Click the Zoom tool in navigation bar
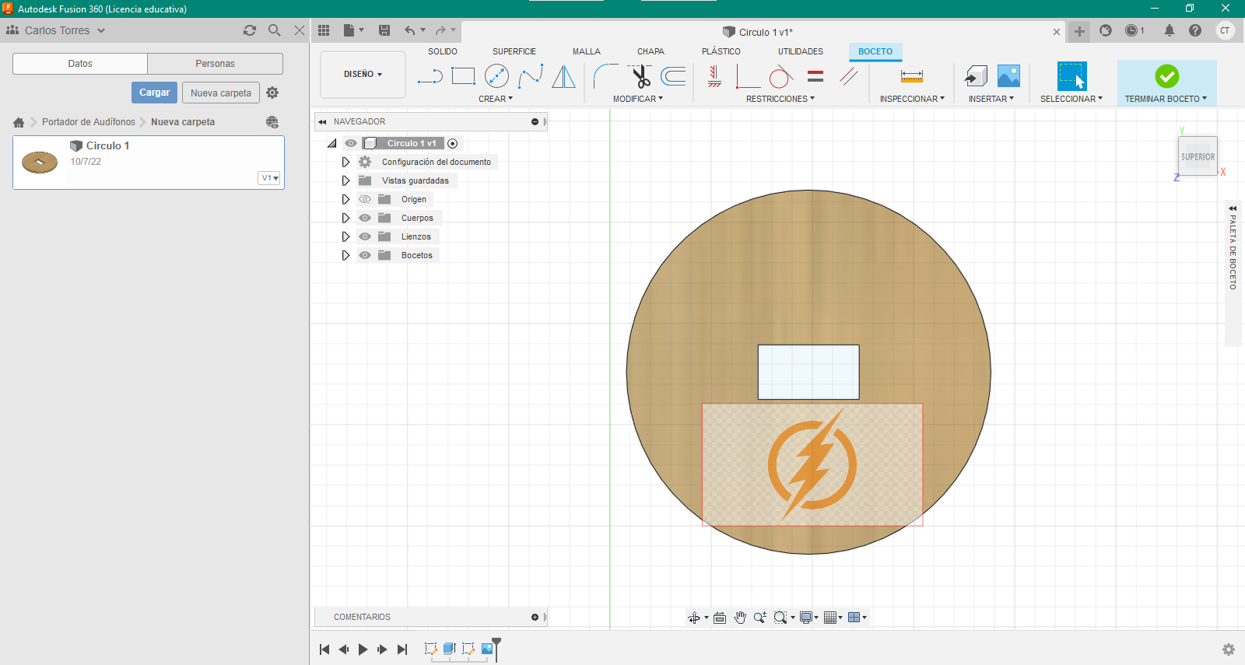 [x=760, y=618]
